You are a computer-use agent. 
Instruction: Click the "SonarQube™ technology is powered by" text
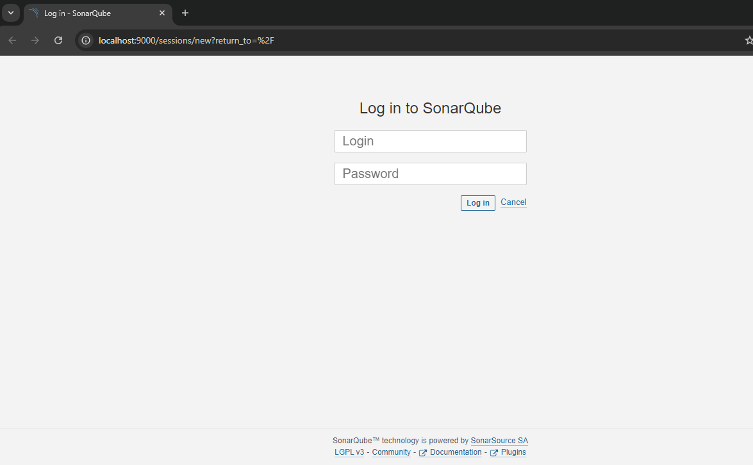401,441
